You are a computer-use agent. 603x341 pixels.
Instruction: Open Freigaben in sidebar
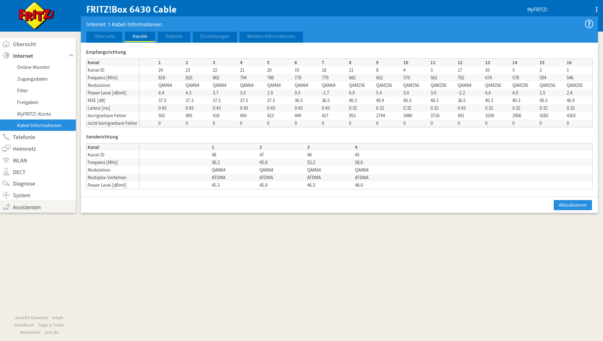(x=28, y=102)
